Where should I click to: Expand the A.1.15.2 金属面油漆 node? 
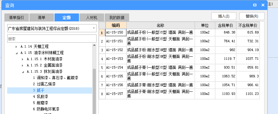tap(23, 65)
